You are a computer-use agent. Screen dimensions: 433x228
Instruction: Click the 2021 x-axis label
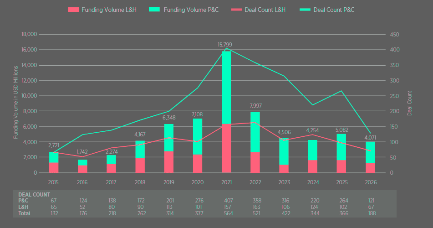(x=226, y=182)
